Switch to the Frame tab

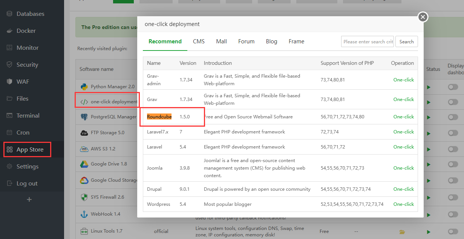pyautogui.click(x=296, y=41)
